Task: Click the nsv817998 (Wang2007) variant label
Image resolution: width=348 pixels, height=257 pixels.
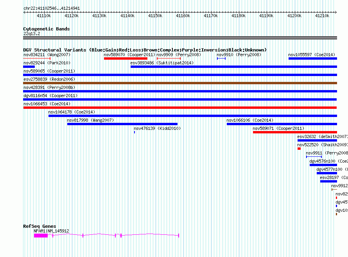Action: (90, 120)
